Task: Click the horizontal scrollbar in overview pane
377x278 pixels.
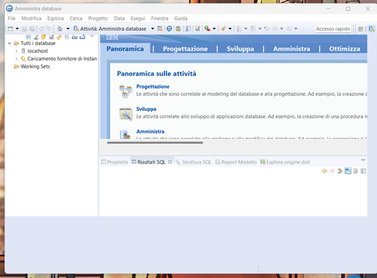Action: pyautogui.click(x=155, y=142)
